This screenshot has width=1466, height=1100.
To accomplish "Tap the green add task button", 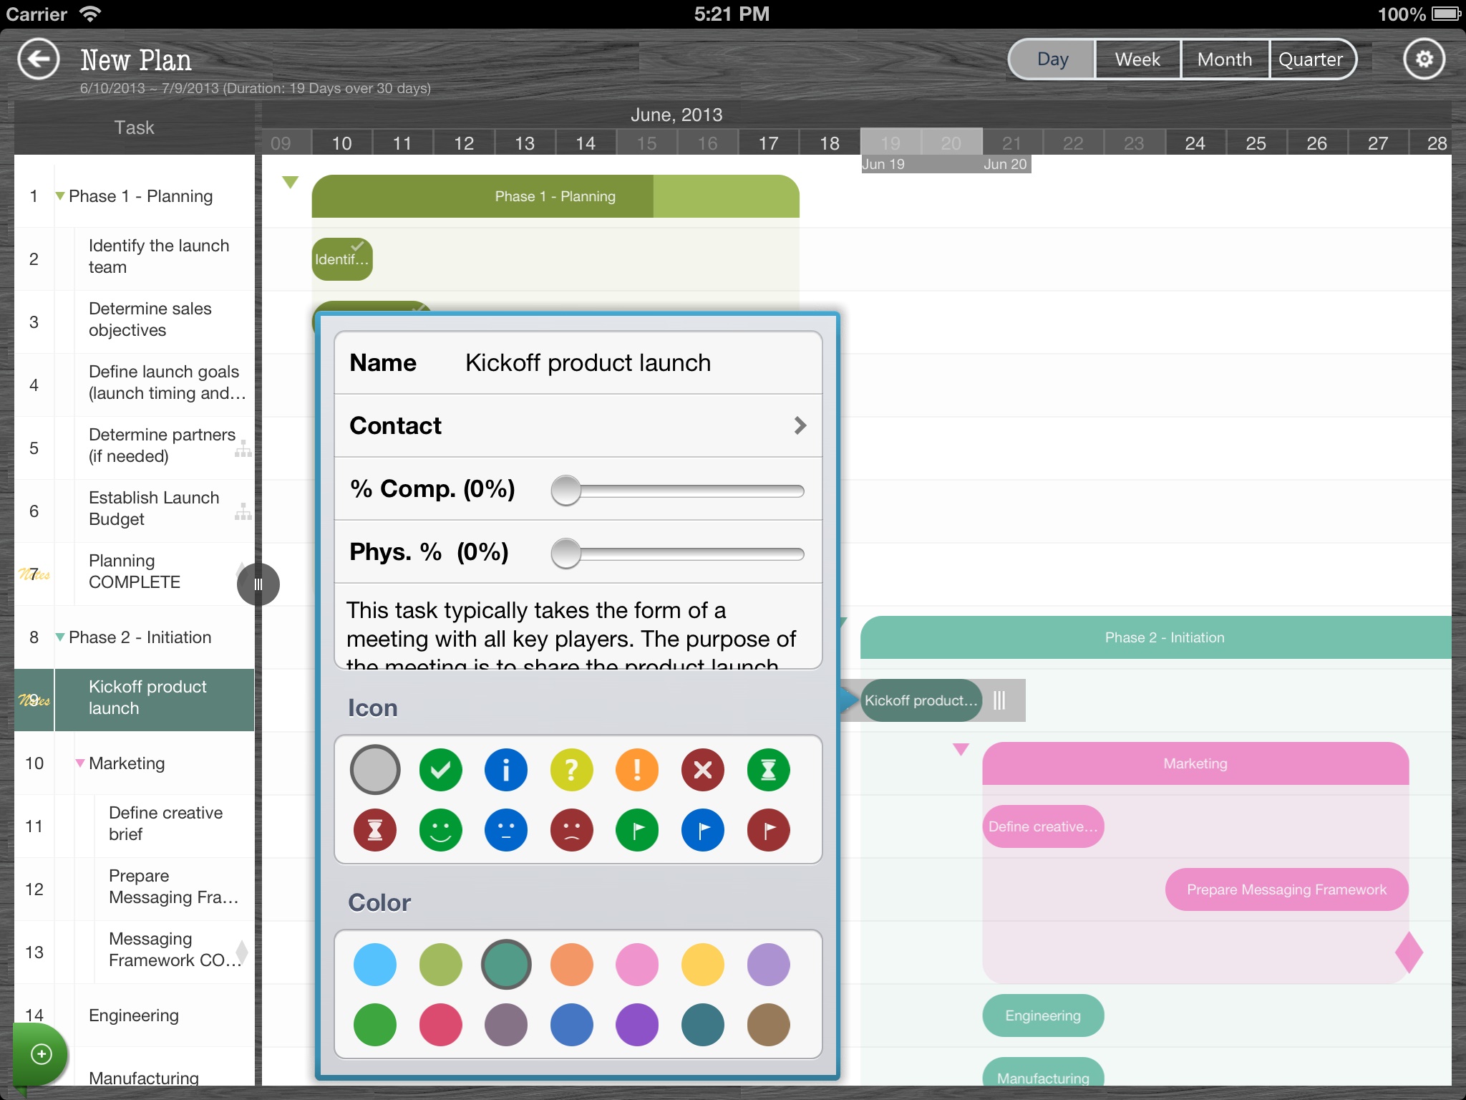I will (42, 1053).
